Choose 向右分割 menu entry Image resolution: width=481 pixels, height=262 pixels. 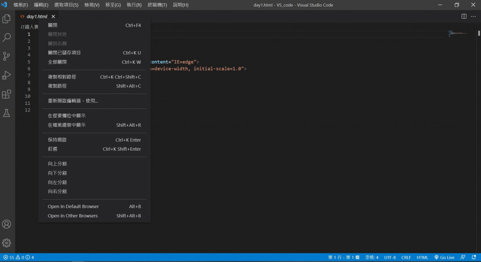click(x=94, y=192)
